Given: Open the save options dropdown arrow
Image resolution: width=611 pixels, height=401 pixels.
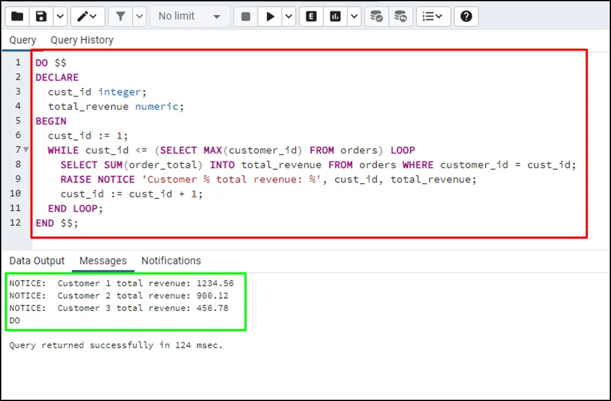Looking at the screenshot, I should click(x=60, y=16).
